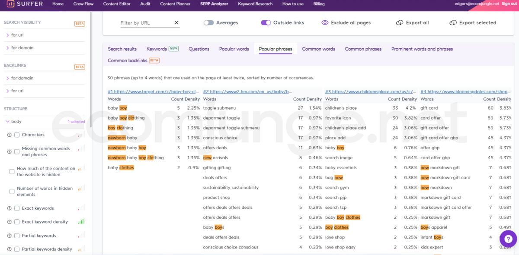This screenshot has height=255, width=519.
Task: Check the Exact keyword density checkbox
Action: pos(17,222)
